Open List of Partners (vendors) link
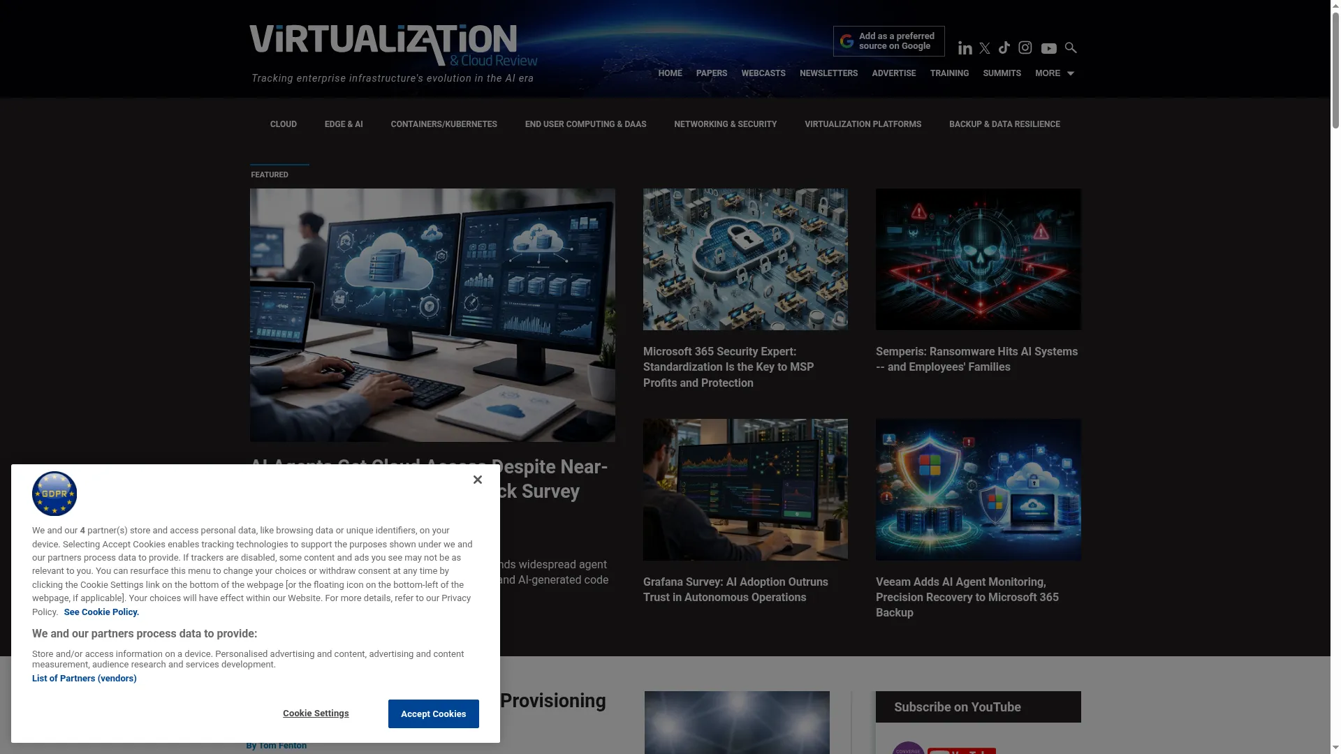 click(x=84, y=679)
